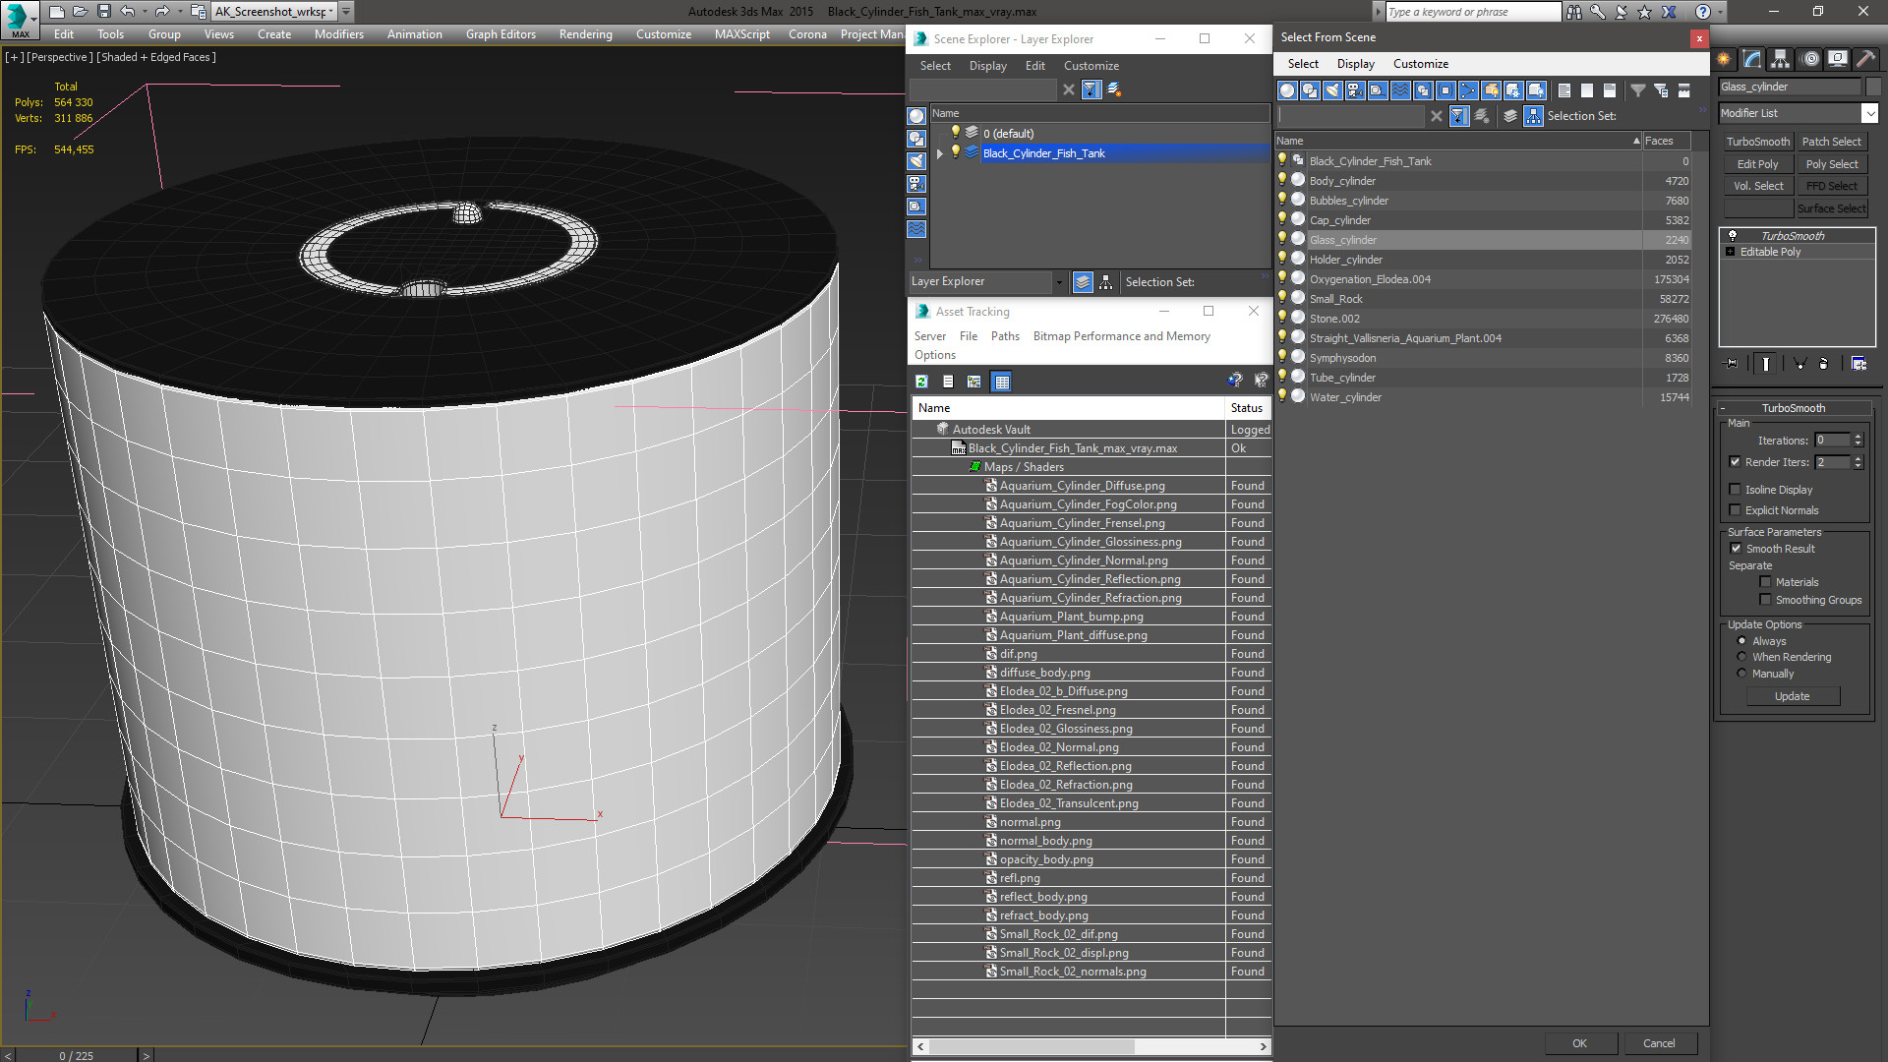Click clear search X in Layer Explorer
This screenshot has height=1062, width=1888.
tap(1069, 89)
